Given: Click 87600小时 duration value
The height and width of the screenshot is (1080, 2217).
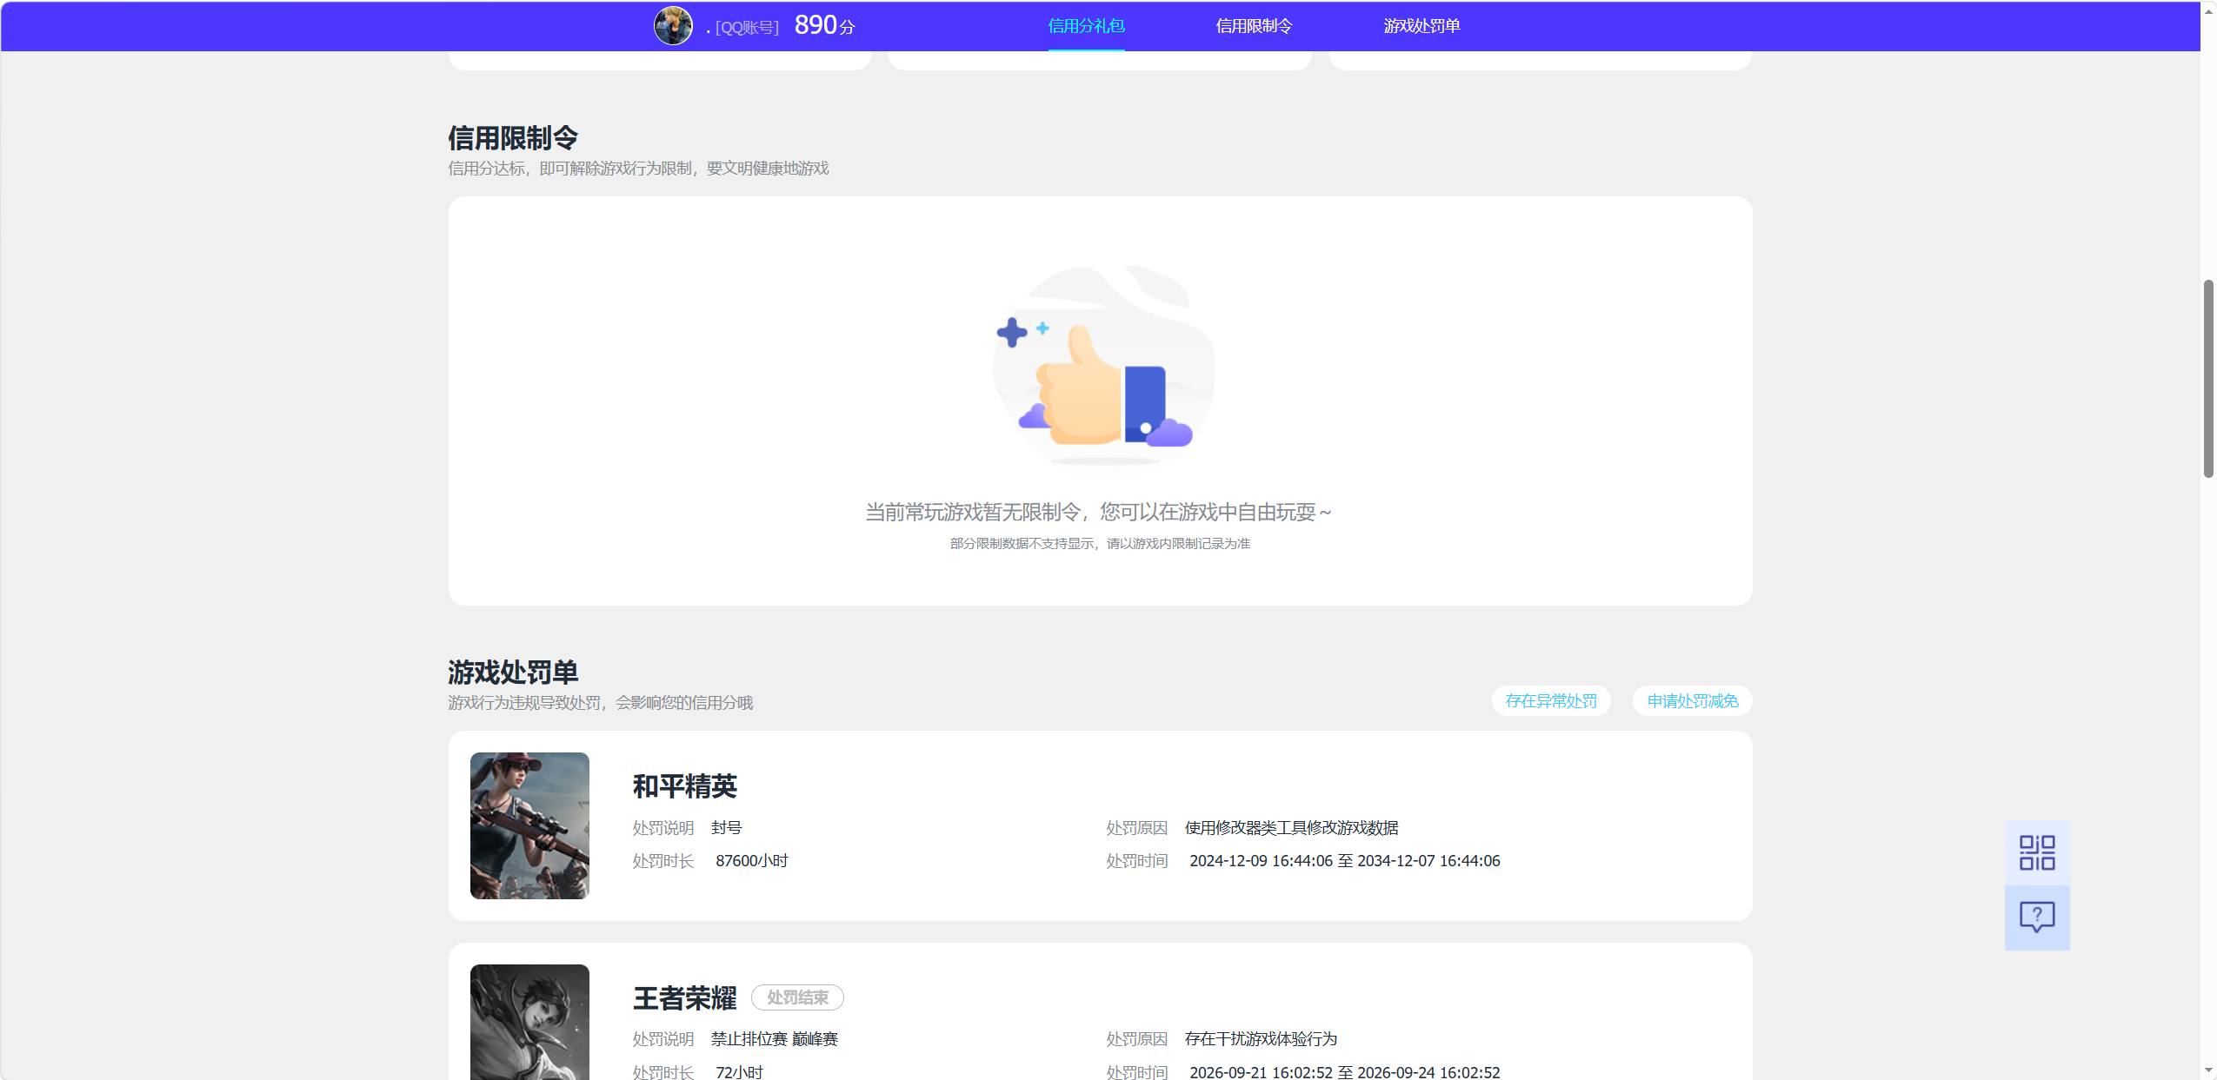Looking at the screenshot, I should (x=752, y=861).
